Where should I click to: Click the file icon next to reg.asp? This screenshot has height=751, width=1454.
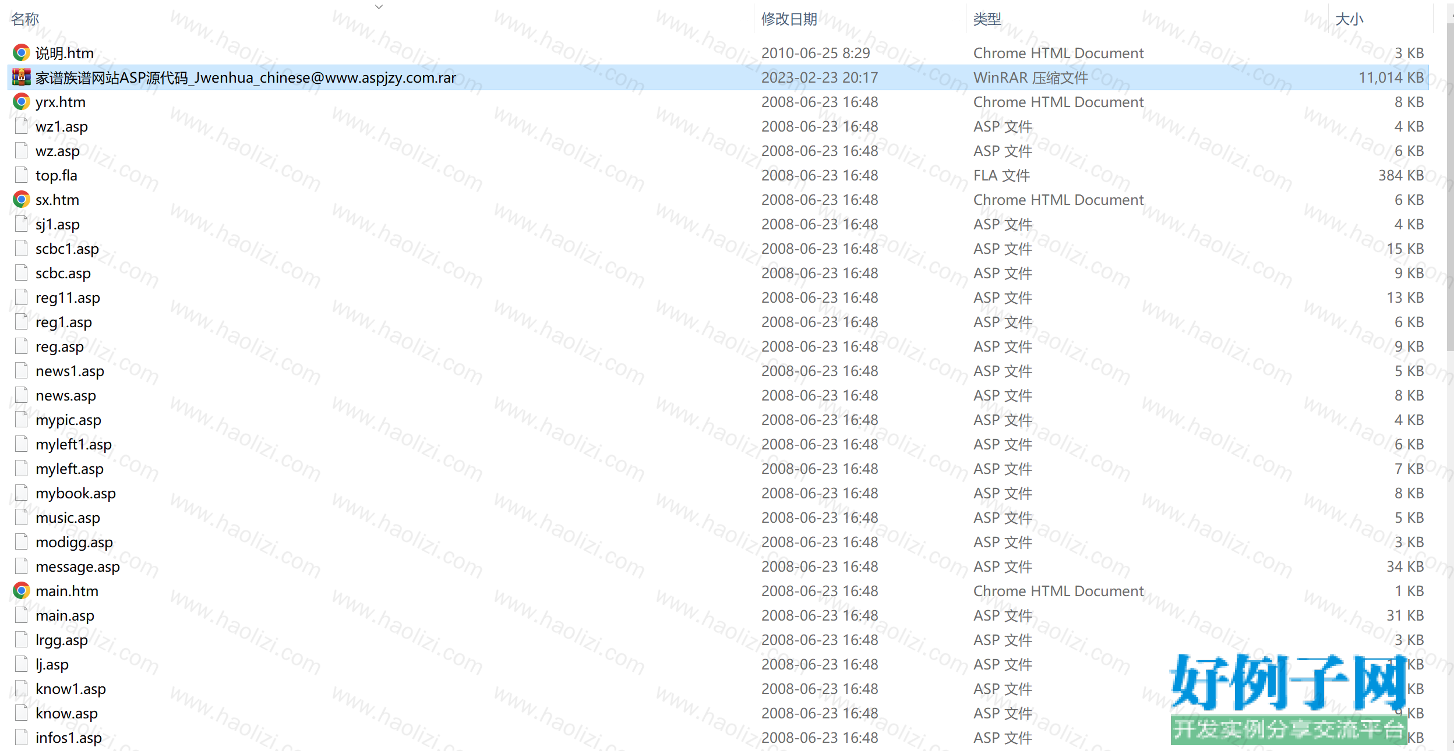tap(22, 346)
